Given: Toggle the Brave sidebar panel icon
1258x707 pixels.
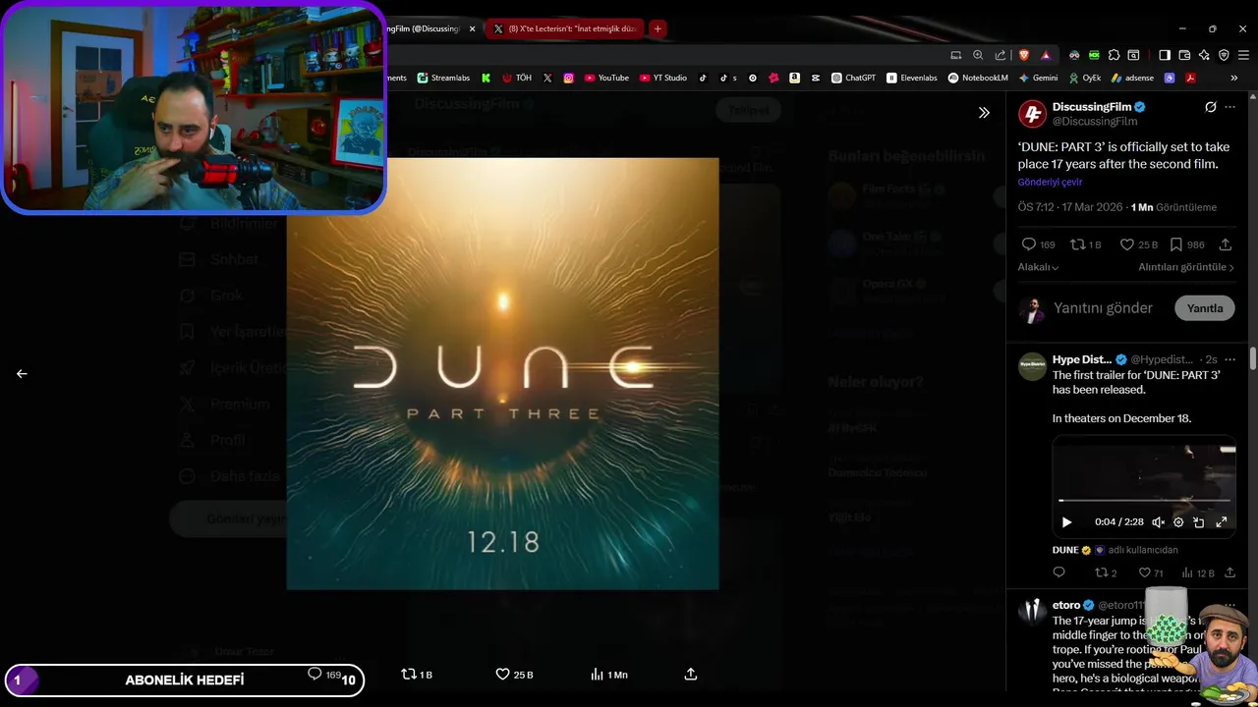Looking at the screenshot, I should pyautogui.click(x=1164, y=55).
